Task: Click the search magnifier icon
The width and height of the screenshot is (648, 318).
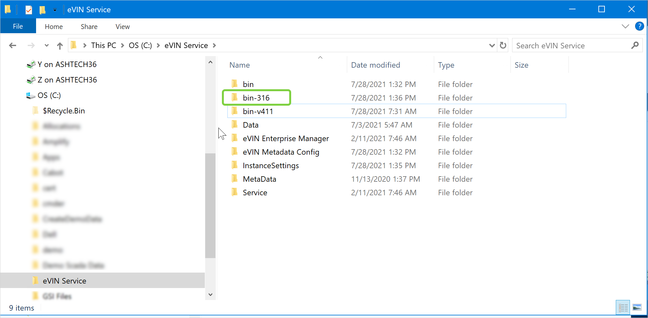Action: point(635,45)
